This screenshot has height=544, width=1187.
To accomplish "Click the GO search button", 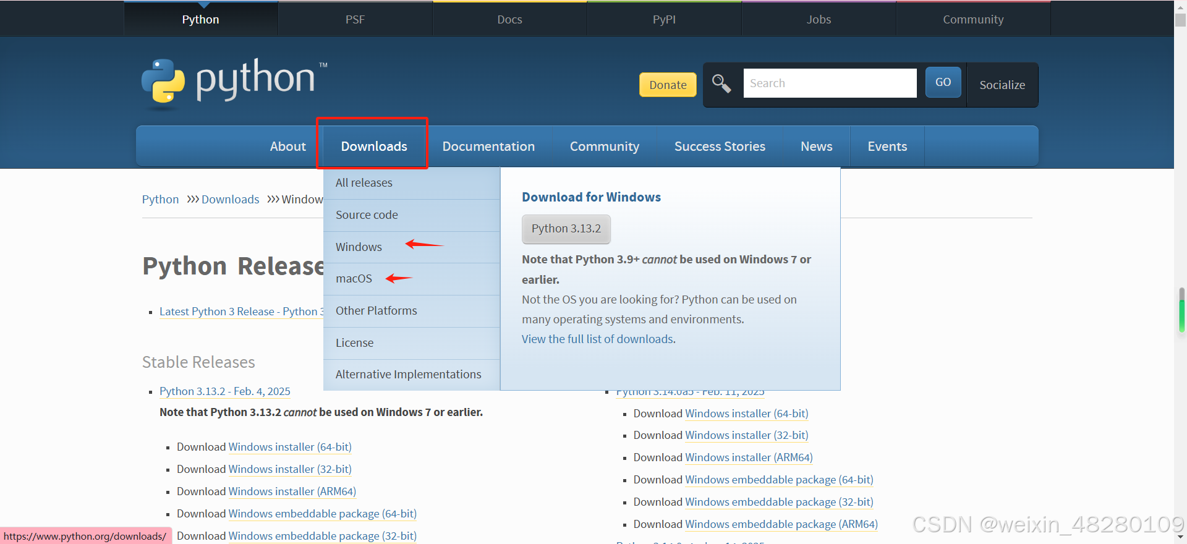I will pyautogui.click(x=943, y=82).
